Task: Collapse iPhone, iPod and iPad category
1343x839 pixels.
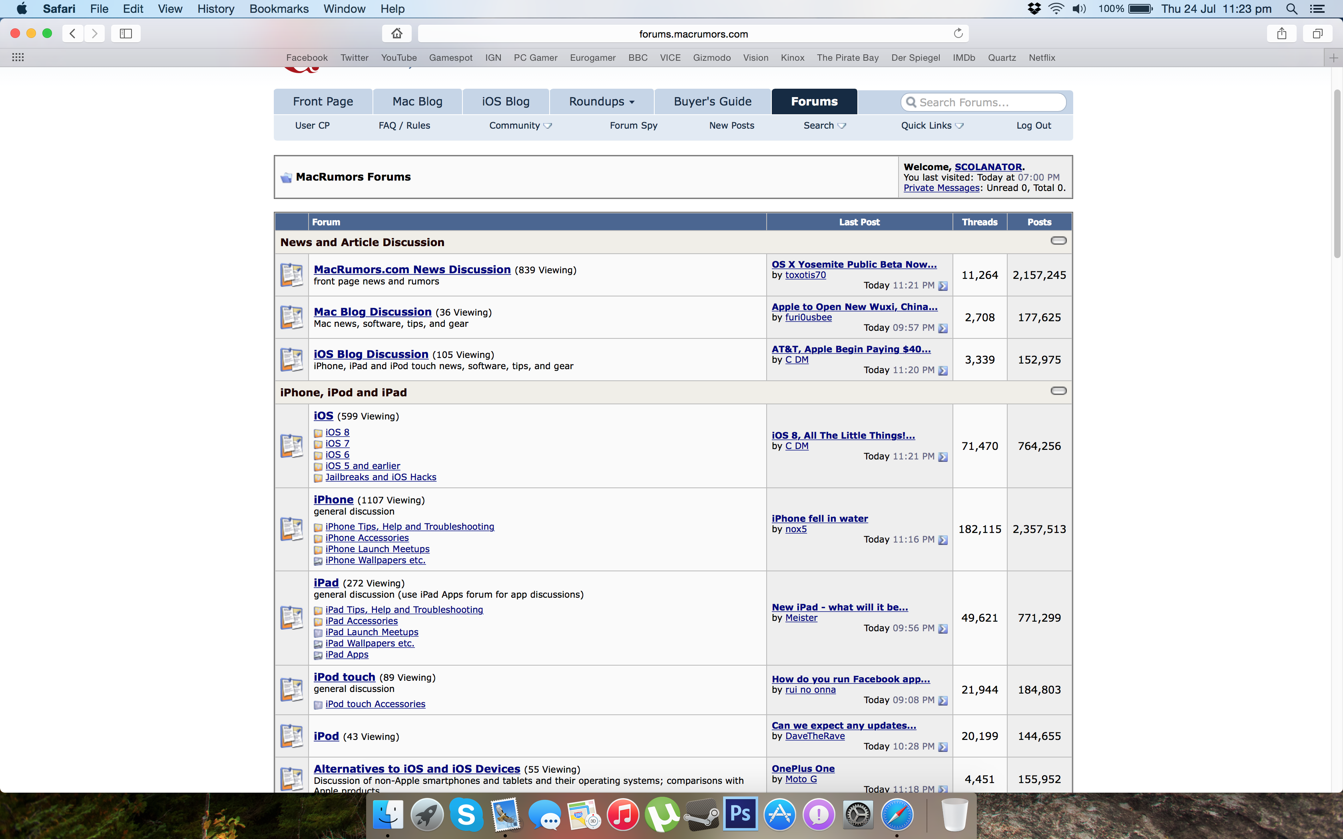Action: (1058, 391)
